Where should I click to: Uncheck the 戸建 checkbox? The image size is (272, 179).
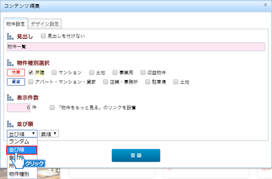point(31,72)
